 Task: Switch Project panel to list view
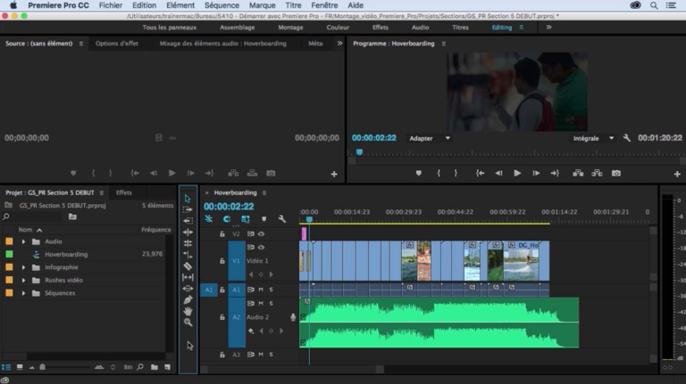tap(6, 367)
